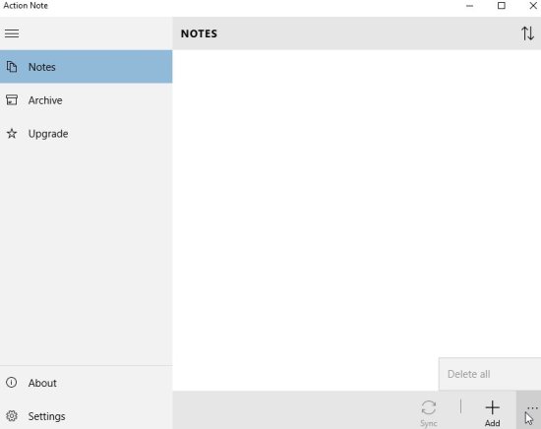Click the About info circle icon
Screen dimensions: 541x429
point(12,383)
